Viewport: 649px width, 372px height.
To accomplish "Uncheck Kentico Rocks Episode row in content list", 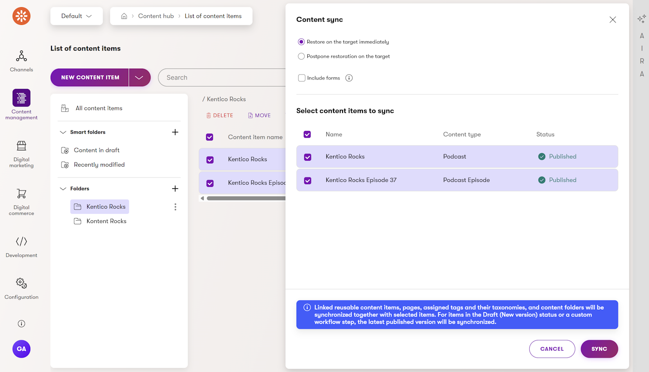I will pyautogui.click(x=210, y=183).
